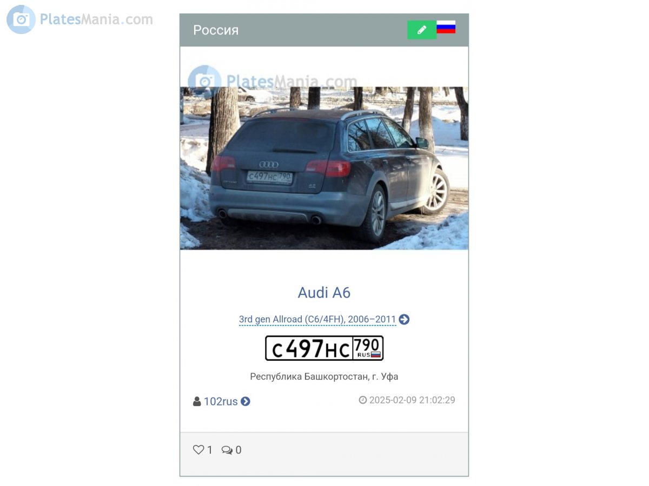
Task: Click the heart like icon
Action: 198,449
